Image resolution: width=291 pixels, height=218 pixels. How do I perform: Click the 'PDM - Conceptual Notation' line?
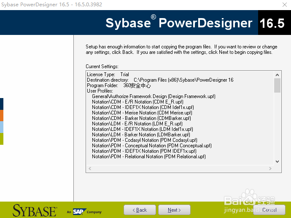pos(152,146)
